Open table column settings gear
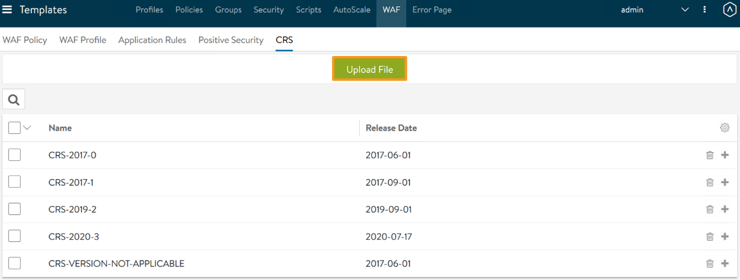This screenshot has height=280, width=740. [x=724, y=128]
